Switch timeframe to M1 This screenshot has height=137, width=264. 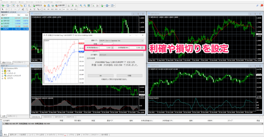(x=44, y=10)
